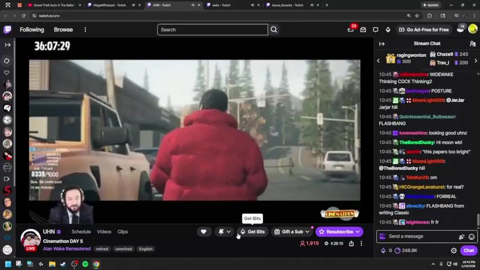
Task: Open Steam from the taskbar
Action: pos(63,264)
